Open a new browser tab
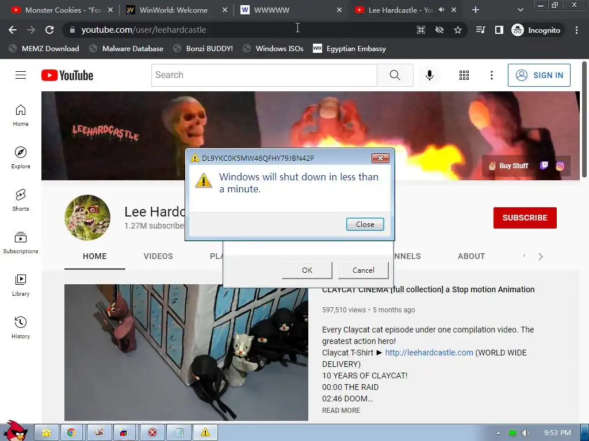This screenshot has width=589, height=441. (476, 10)
